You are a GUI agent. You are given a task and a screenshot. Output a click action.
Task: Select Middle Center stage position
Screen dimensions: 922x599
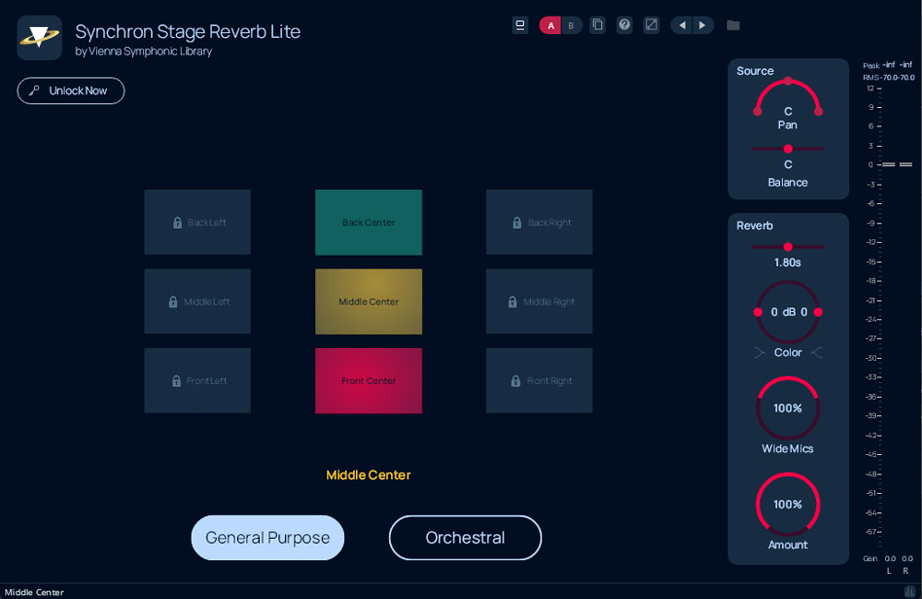pyautogui.click(x=369, y=301)
